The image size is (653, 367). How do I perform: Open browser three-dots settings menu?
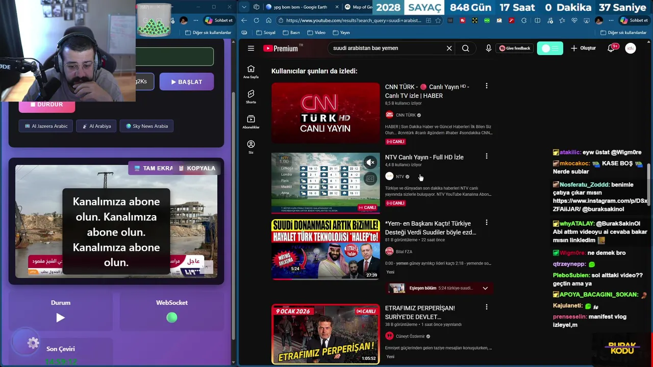(611, 20)
